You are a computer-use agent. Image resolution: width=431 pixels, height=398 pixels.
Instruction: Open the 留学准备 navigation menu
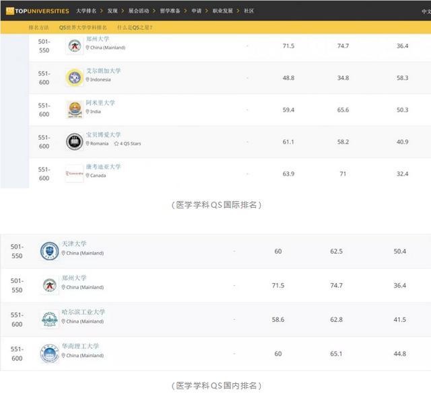(170, 11)
